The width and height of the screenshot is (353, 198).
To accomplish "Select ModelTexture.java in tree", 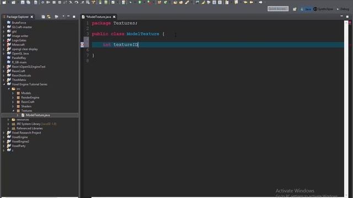I will tap(38, 115).
